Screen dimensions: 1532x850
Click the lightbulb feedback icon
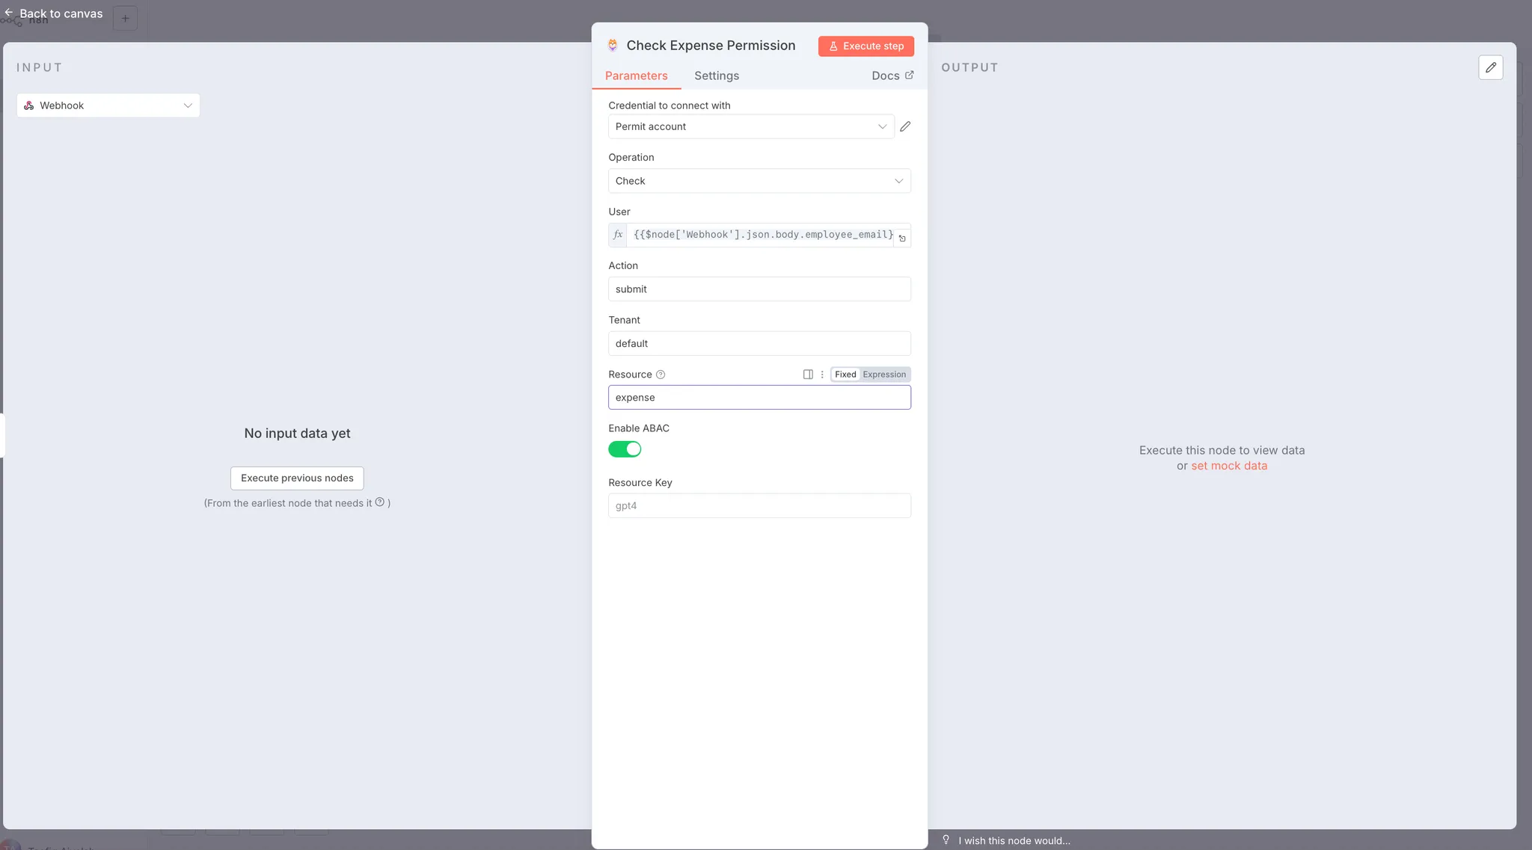point(946,840)
